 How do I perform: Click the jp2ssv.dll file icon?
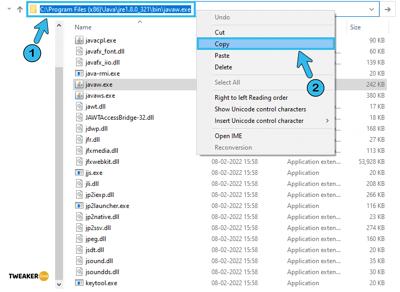click(x=79, y=228)
